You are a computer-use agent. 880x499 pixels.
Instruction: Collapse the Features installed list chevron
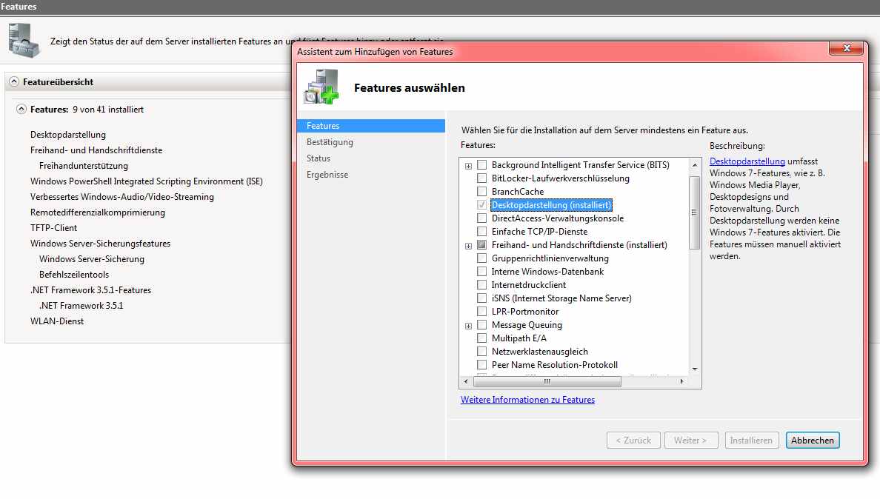[x=21, y=110]
